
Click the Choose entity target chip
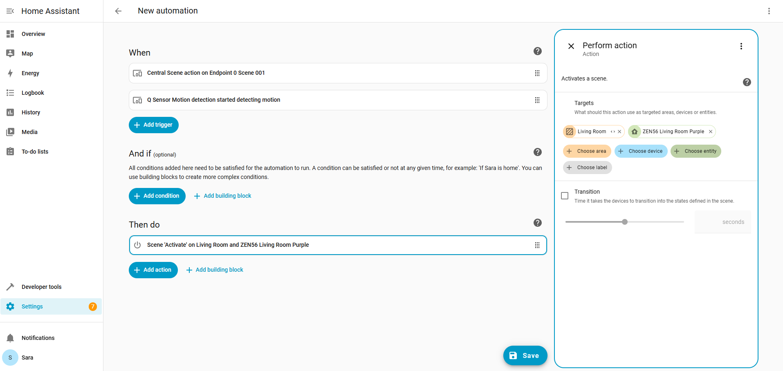[x=696, y=151]
